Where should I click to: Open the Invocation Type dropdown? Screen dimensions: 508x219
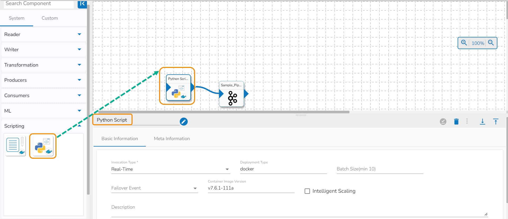click(170, 169)
